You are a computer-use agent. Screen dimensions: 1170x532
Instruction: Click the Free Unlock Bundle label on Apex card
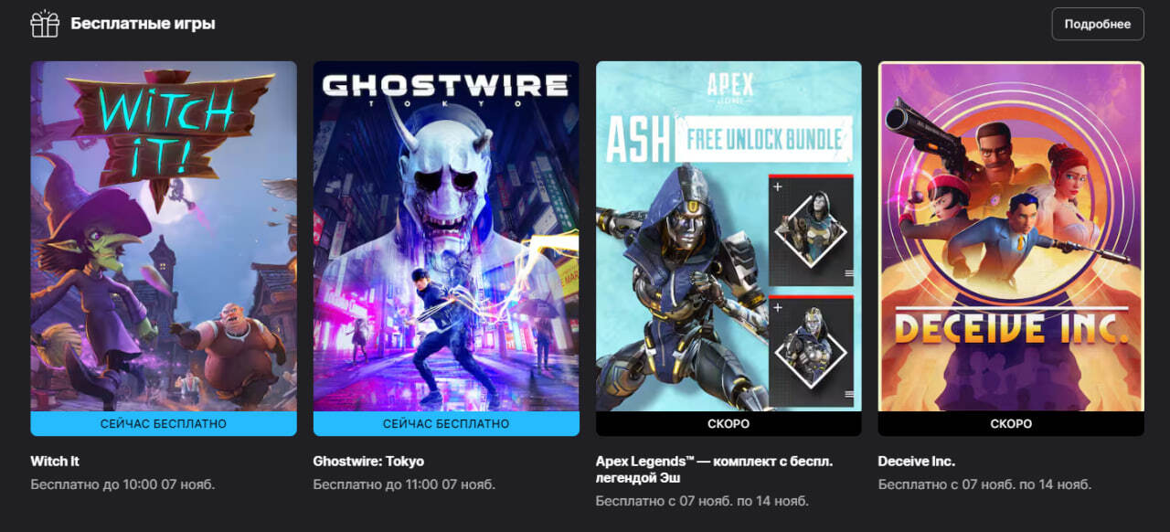(x=764, y=139)
